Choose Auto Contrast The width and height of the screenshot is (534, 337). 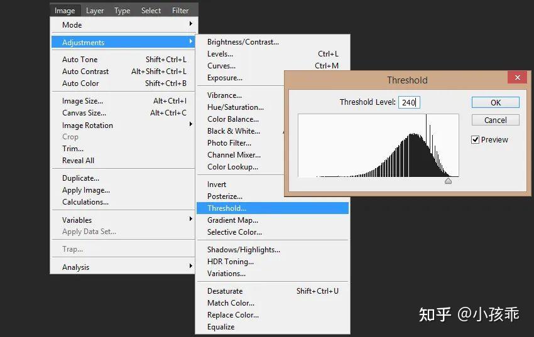pos(124,71)
